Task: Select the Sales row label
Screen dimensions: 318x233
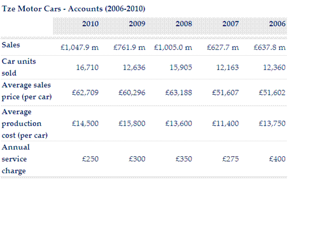Action: (x=11, y=45)
